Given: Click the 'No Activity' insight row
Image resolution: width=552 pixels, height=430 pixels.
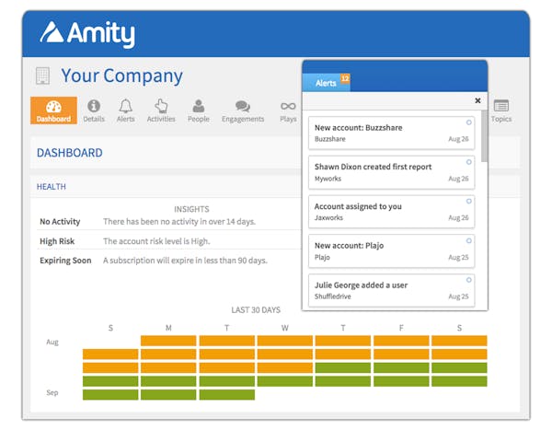Looking at the screenshot, I should click(169, 221).
